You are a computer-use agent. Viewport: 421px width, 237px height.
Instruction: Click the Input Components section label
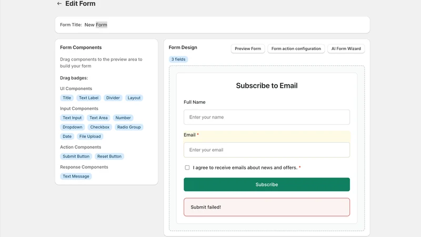click(x=79, y=108)
